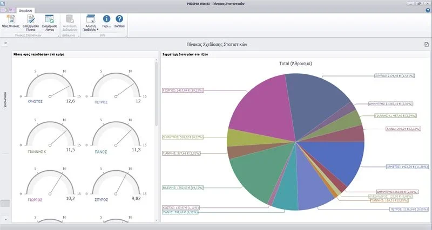Click the small arrow at sidebar bottom

pos(5,220)
